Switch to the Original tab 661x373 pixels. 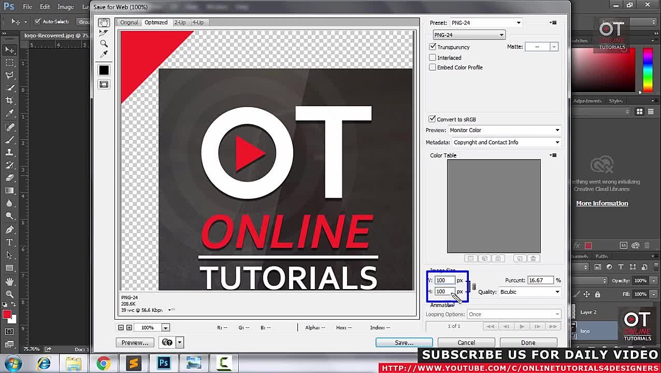(x=129, y=22)
